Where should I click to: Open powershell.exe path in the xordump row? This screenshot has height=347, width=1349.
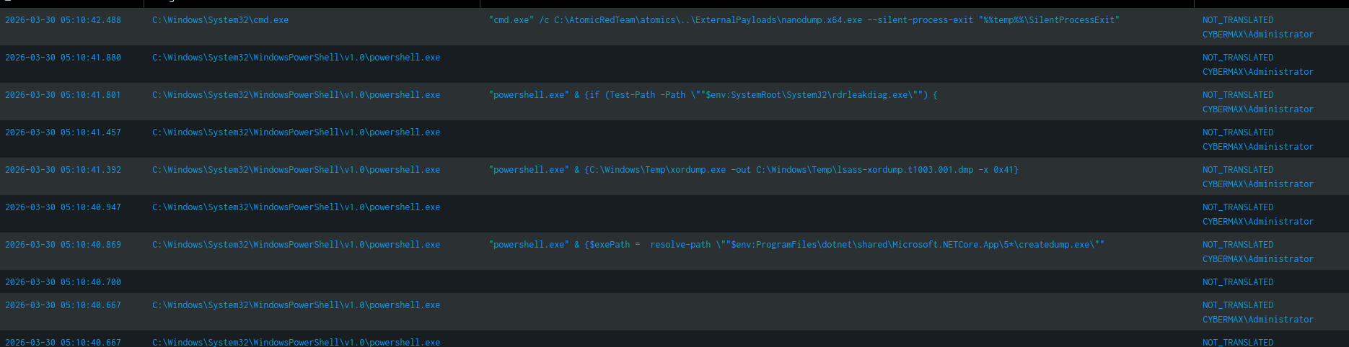296,170
